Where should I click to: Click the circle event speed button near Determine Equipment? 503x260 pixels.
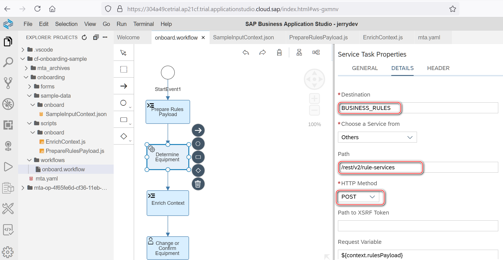coord(198,144)
